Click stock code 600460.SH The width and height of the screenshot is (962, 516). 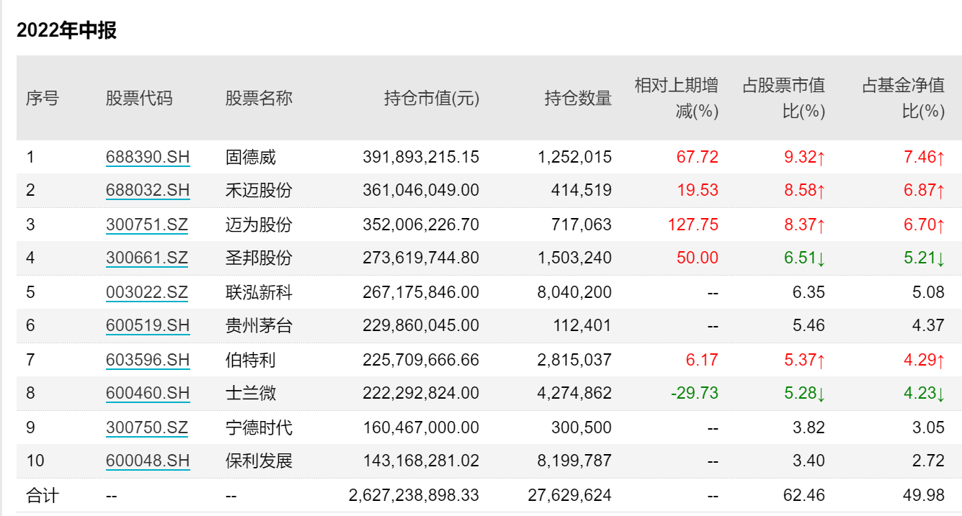pos(148,393)
